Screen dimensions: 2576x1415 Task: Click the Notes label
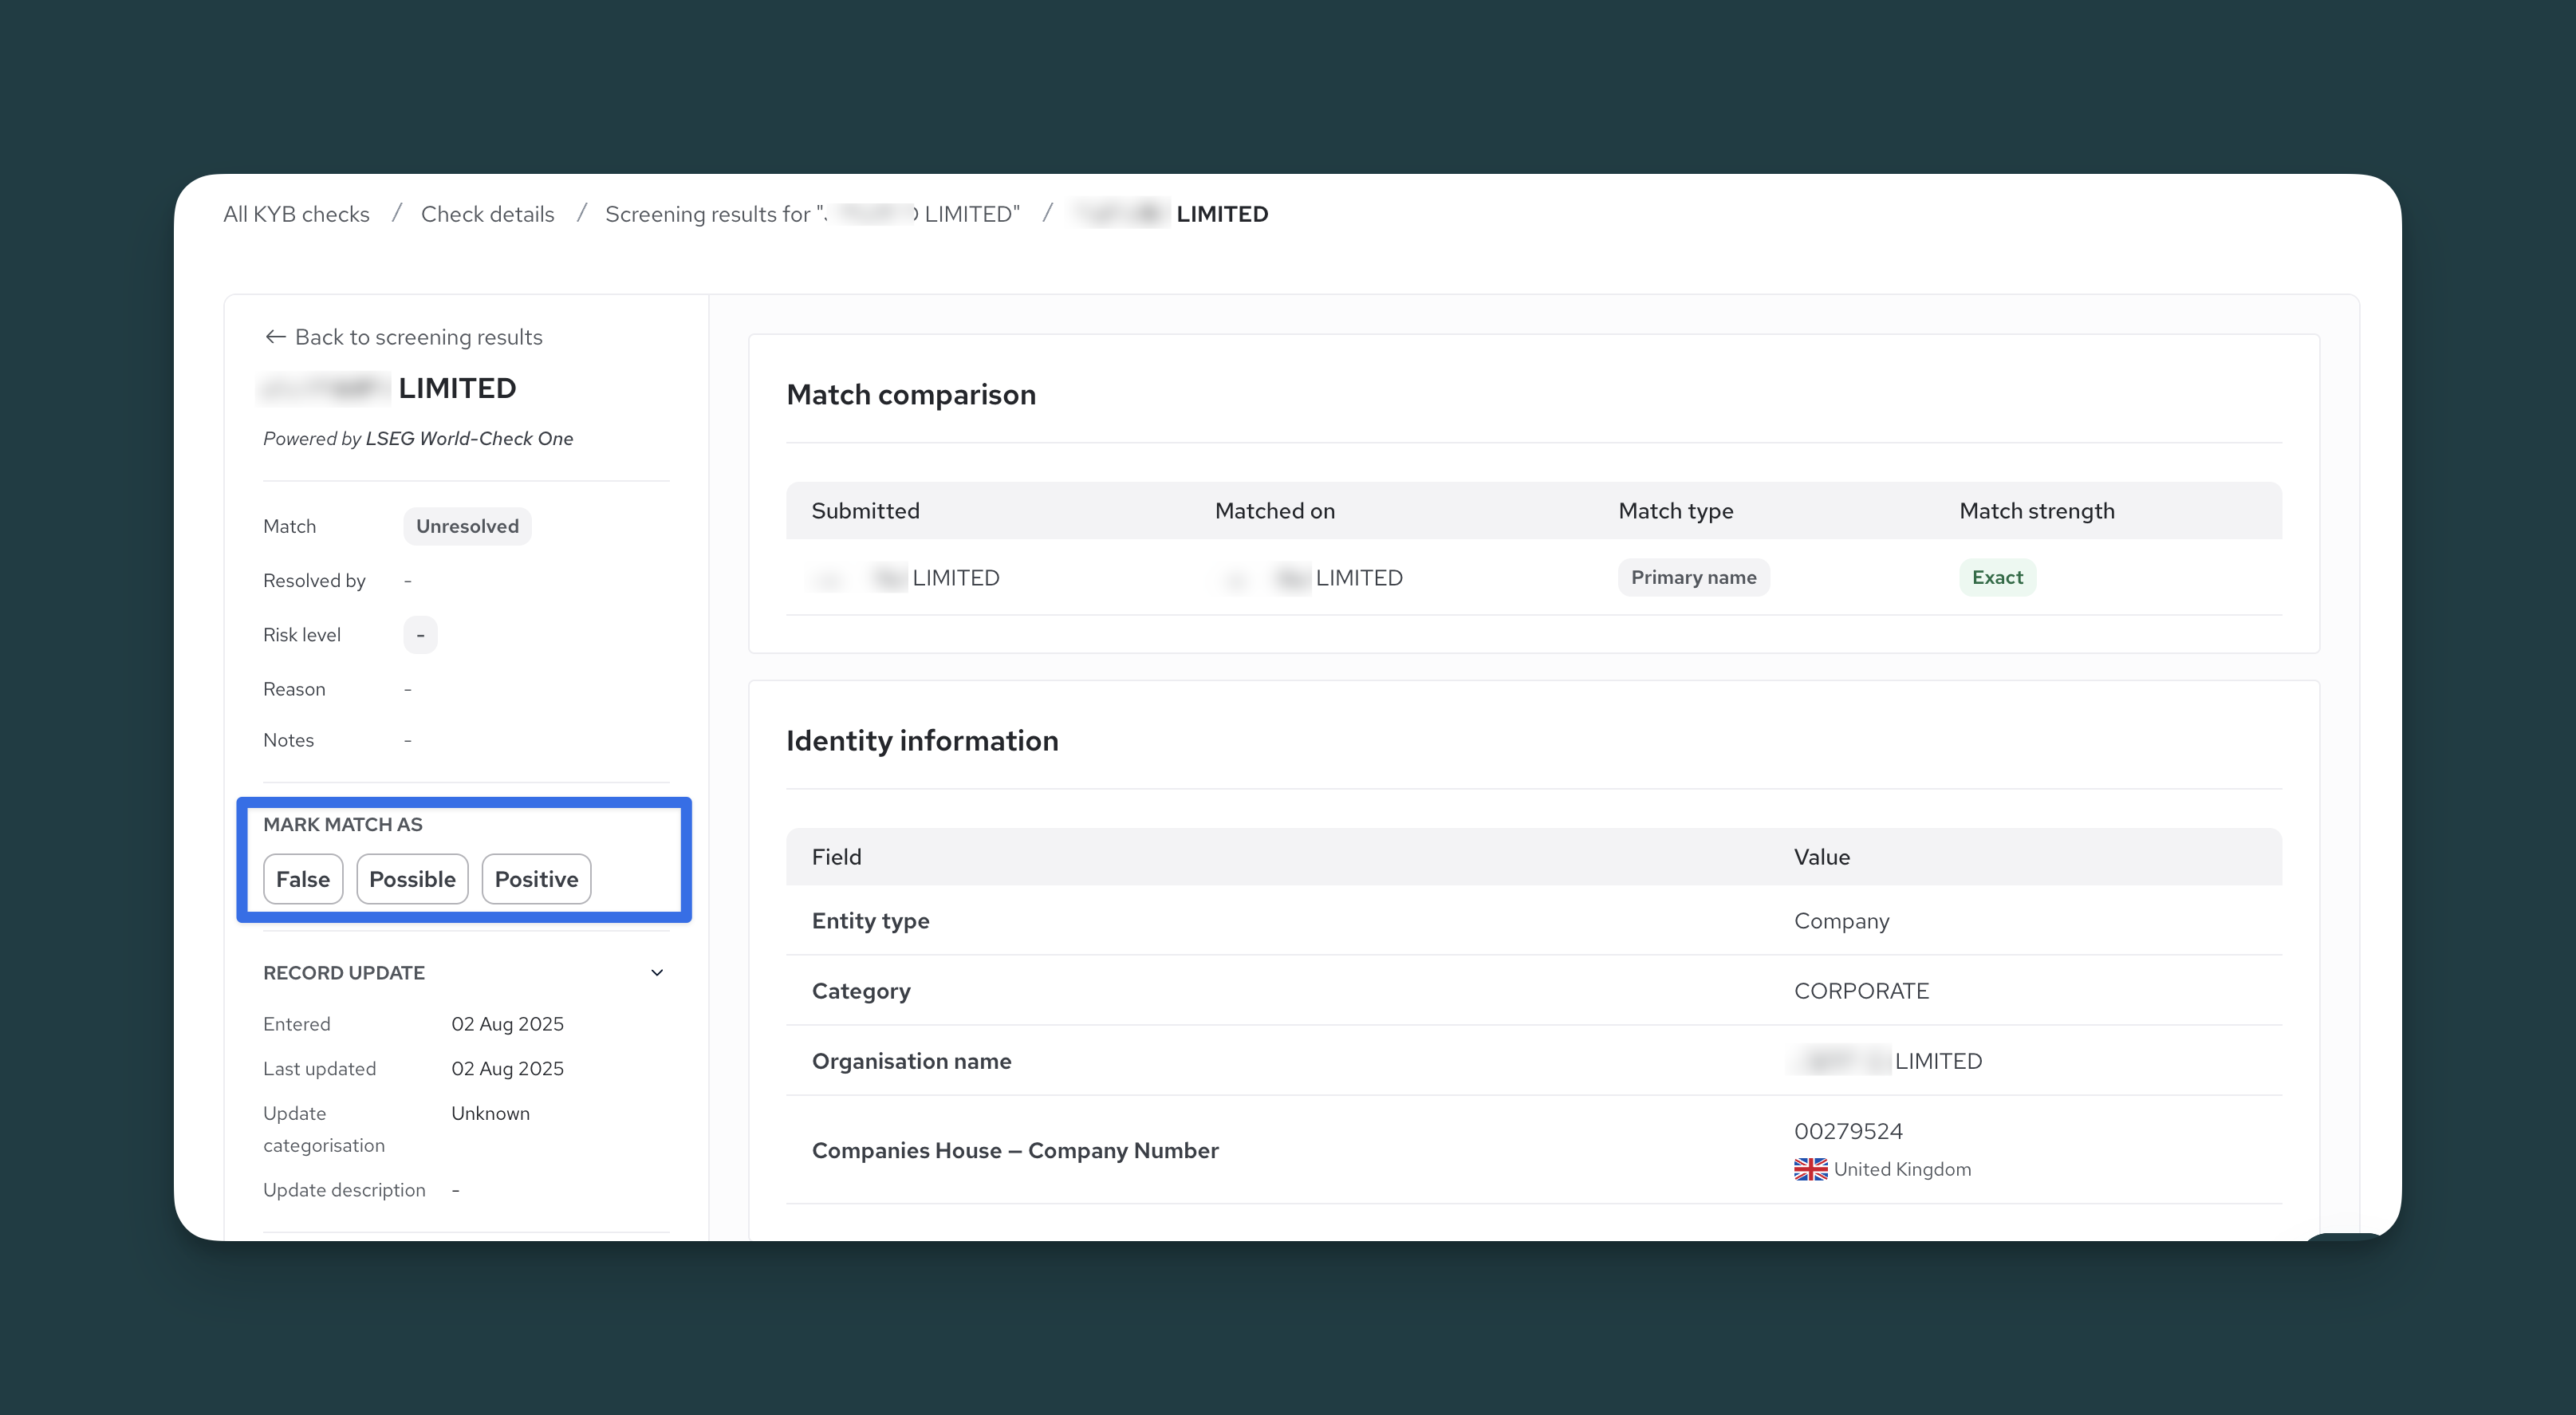coord(288,740)
